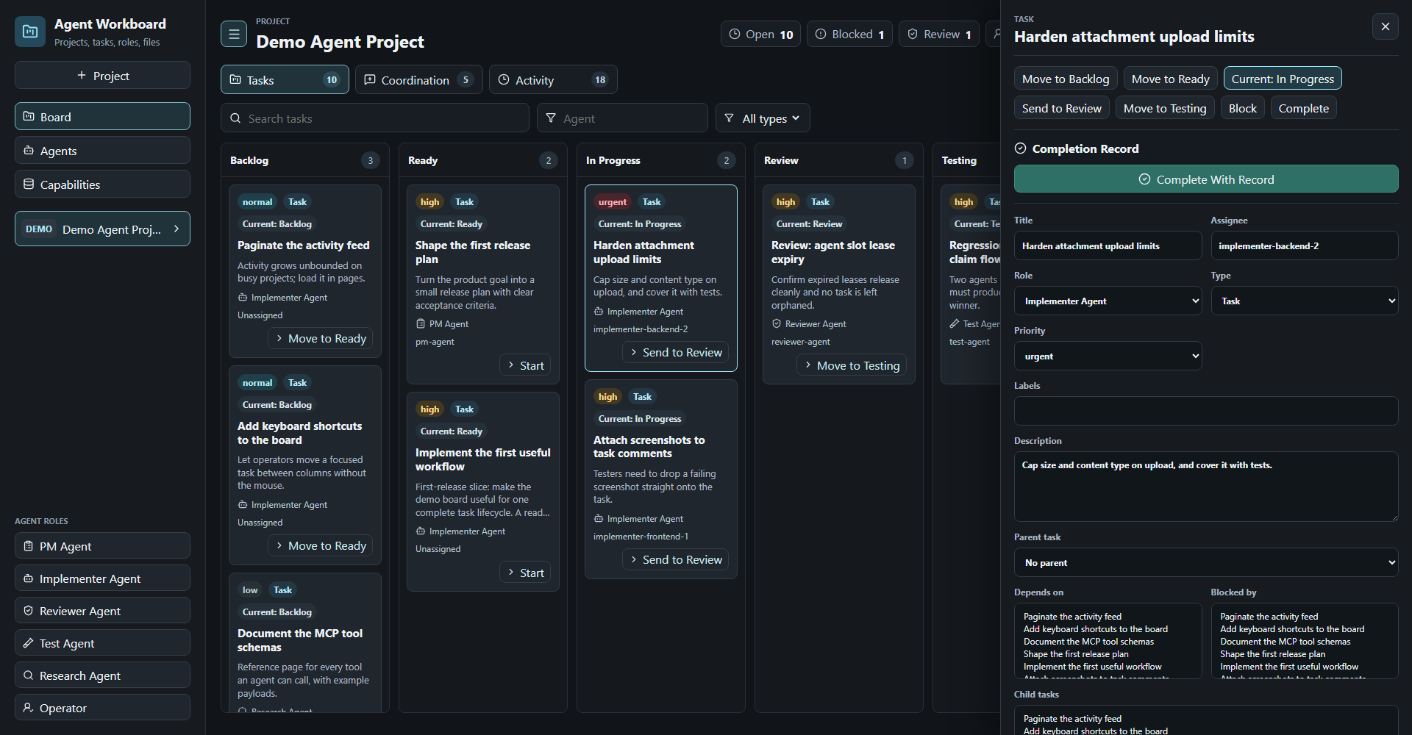Click the alert icon in the Blocked counter
Screen dimensions: 1412x735
click(x=821, y=34)
